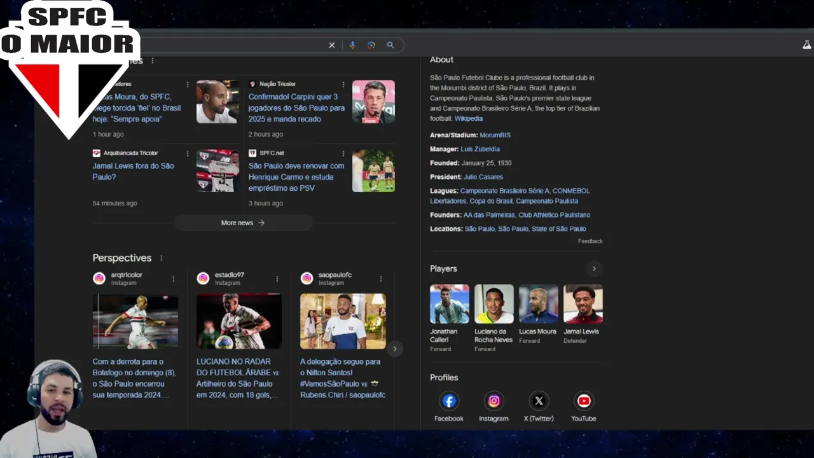This screenshot has height=458, width=814.
Task: Show next Perspectives posts with carousel arrow
Action: point(394,349)
